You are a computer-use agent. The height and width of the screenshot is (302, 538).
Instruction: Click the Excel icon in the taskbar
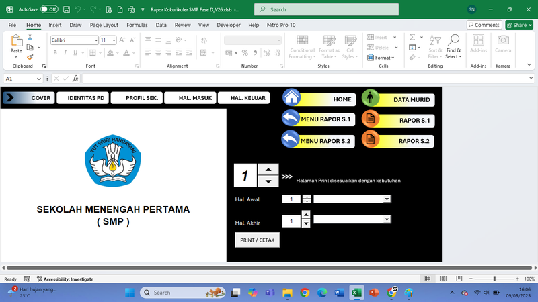pos(356,293)
